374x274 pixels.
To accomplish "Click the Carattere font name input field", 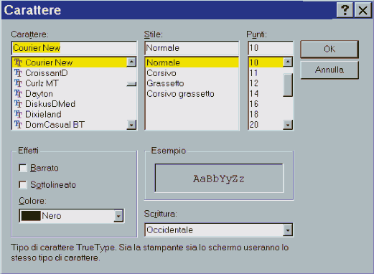I will (74, 48).
